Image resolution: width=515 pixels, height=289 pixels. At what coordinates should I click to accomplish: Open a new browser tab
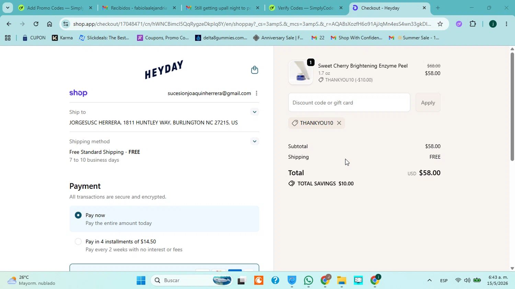[438, 8]
